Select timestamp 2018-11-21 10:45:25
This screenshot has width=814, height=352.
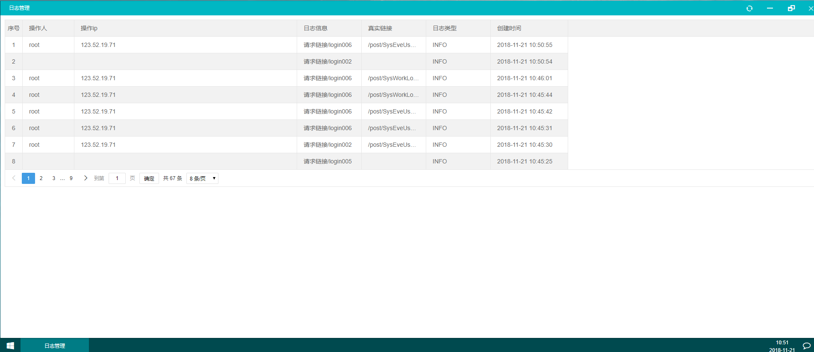(525, 161)
